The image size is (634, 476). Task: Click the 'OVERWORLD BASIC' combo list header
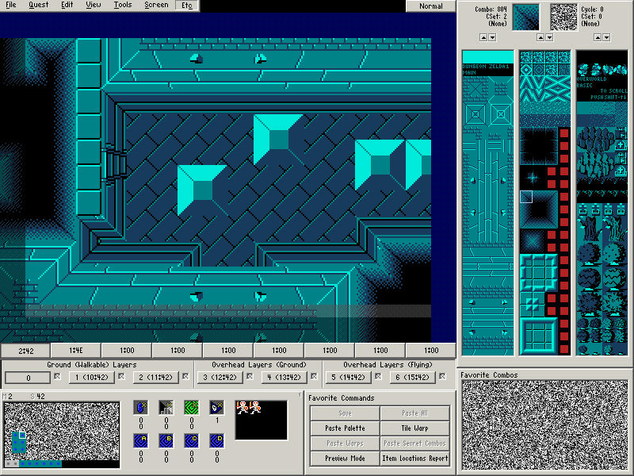pos(591,83)
